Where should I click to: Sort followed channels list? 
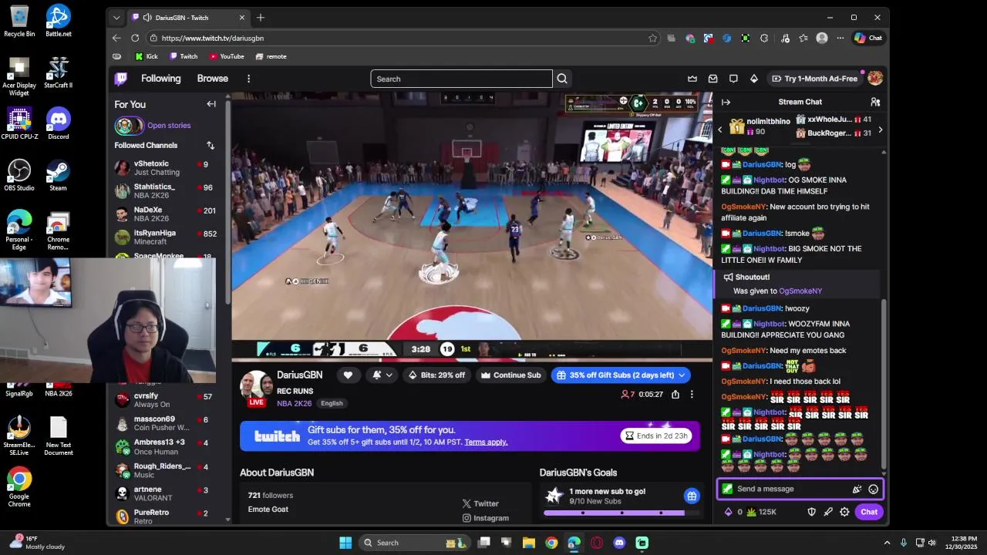[x=211, y=145]
